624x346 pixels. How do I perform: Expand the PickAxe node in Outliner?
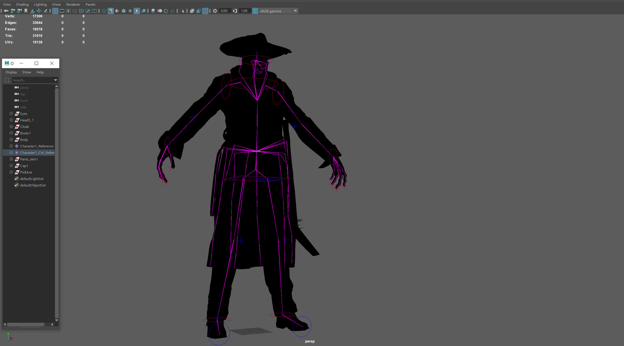pos(11,172)
